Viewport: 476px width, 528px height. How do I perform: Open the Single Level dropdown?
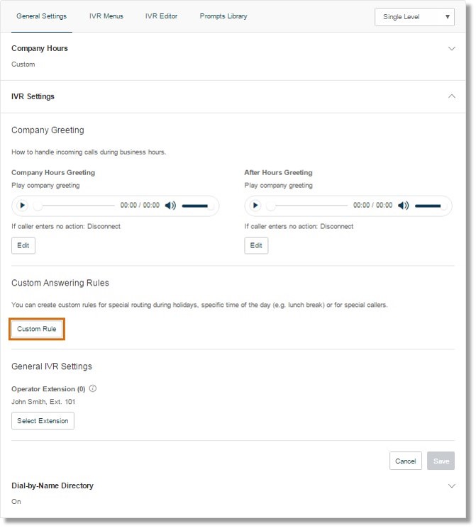click(414, 17)
